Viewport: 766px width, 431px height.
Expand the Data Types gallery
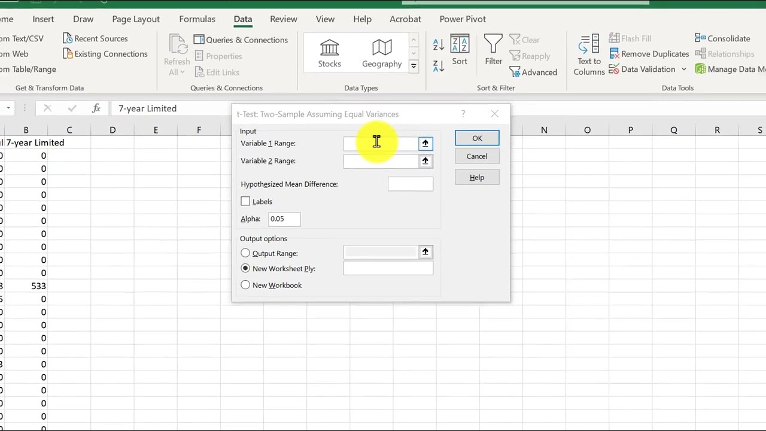click(413, 66)
